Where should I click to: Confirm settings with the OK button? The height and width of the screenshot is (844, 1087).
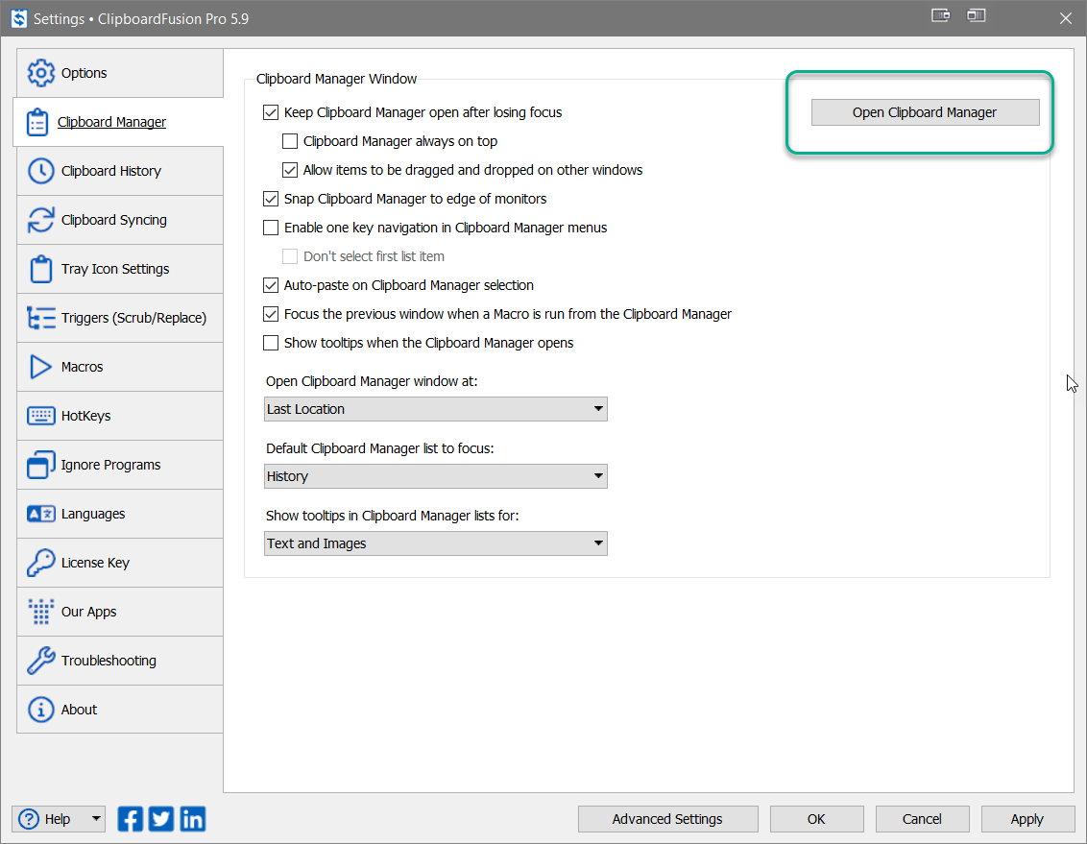coord(816,819)
